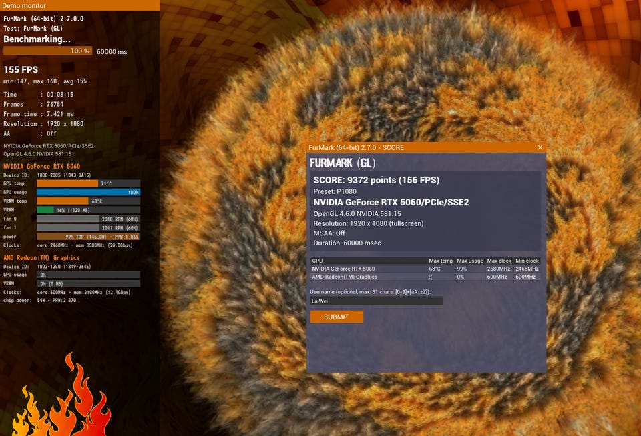Screen dimensions: 641x436
Task: Click the Frame time 7.421 ms line
Action: point(39,114)
